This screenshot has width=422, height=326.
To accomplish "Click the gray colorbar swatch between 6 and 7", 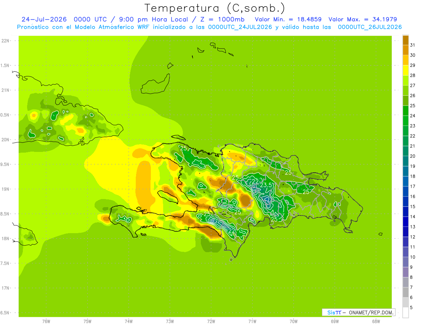I will [x=405, y=293].
